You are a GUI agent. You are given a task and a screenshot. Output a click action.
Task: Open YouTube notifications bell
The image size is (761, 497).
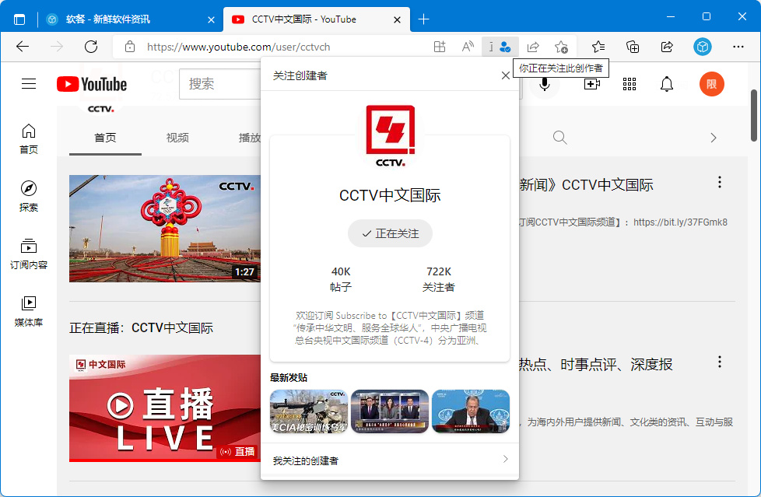tap(667, 84)
